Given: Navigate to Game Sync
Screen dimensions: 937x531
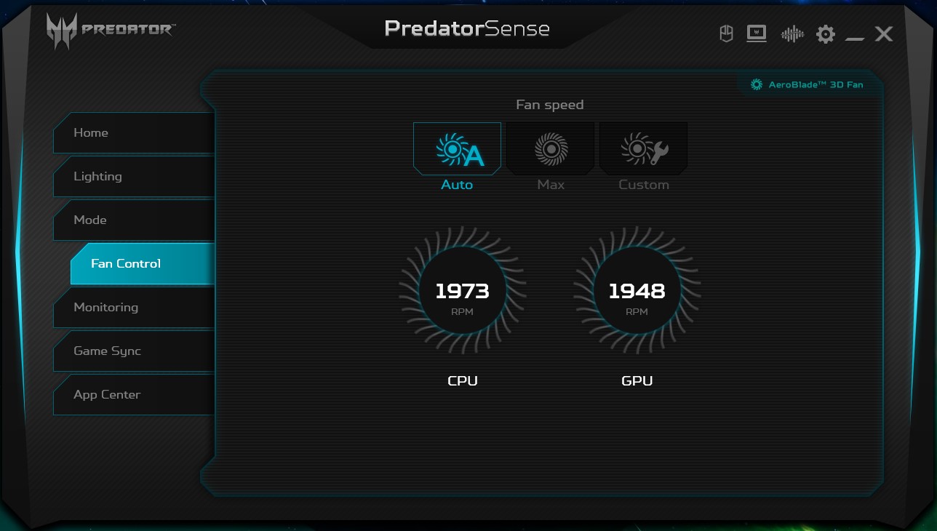Looking at the screenshot, I should point(135,351).
